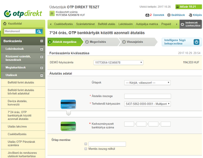
Task: Collapse the Bankszámla section
Action: (41, 41)
